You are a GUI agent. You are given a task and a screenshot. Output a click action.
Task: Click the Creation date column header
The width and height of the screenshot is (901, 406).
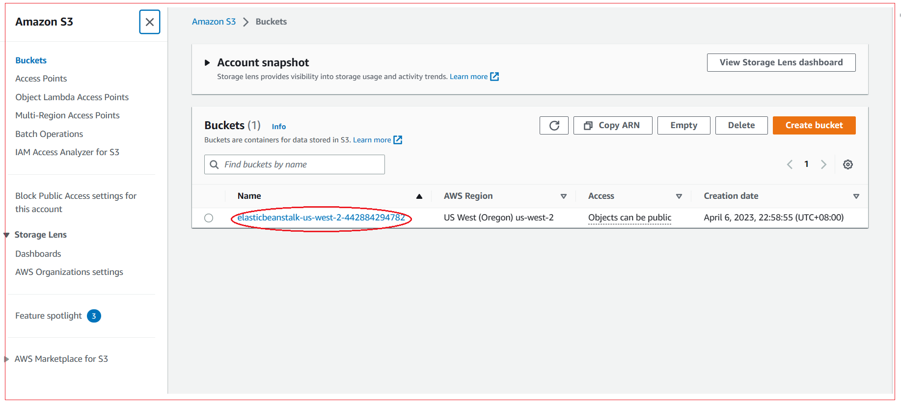[731, 196]
